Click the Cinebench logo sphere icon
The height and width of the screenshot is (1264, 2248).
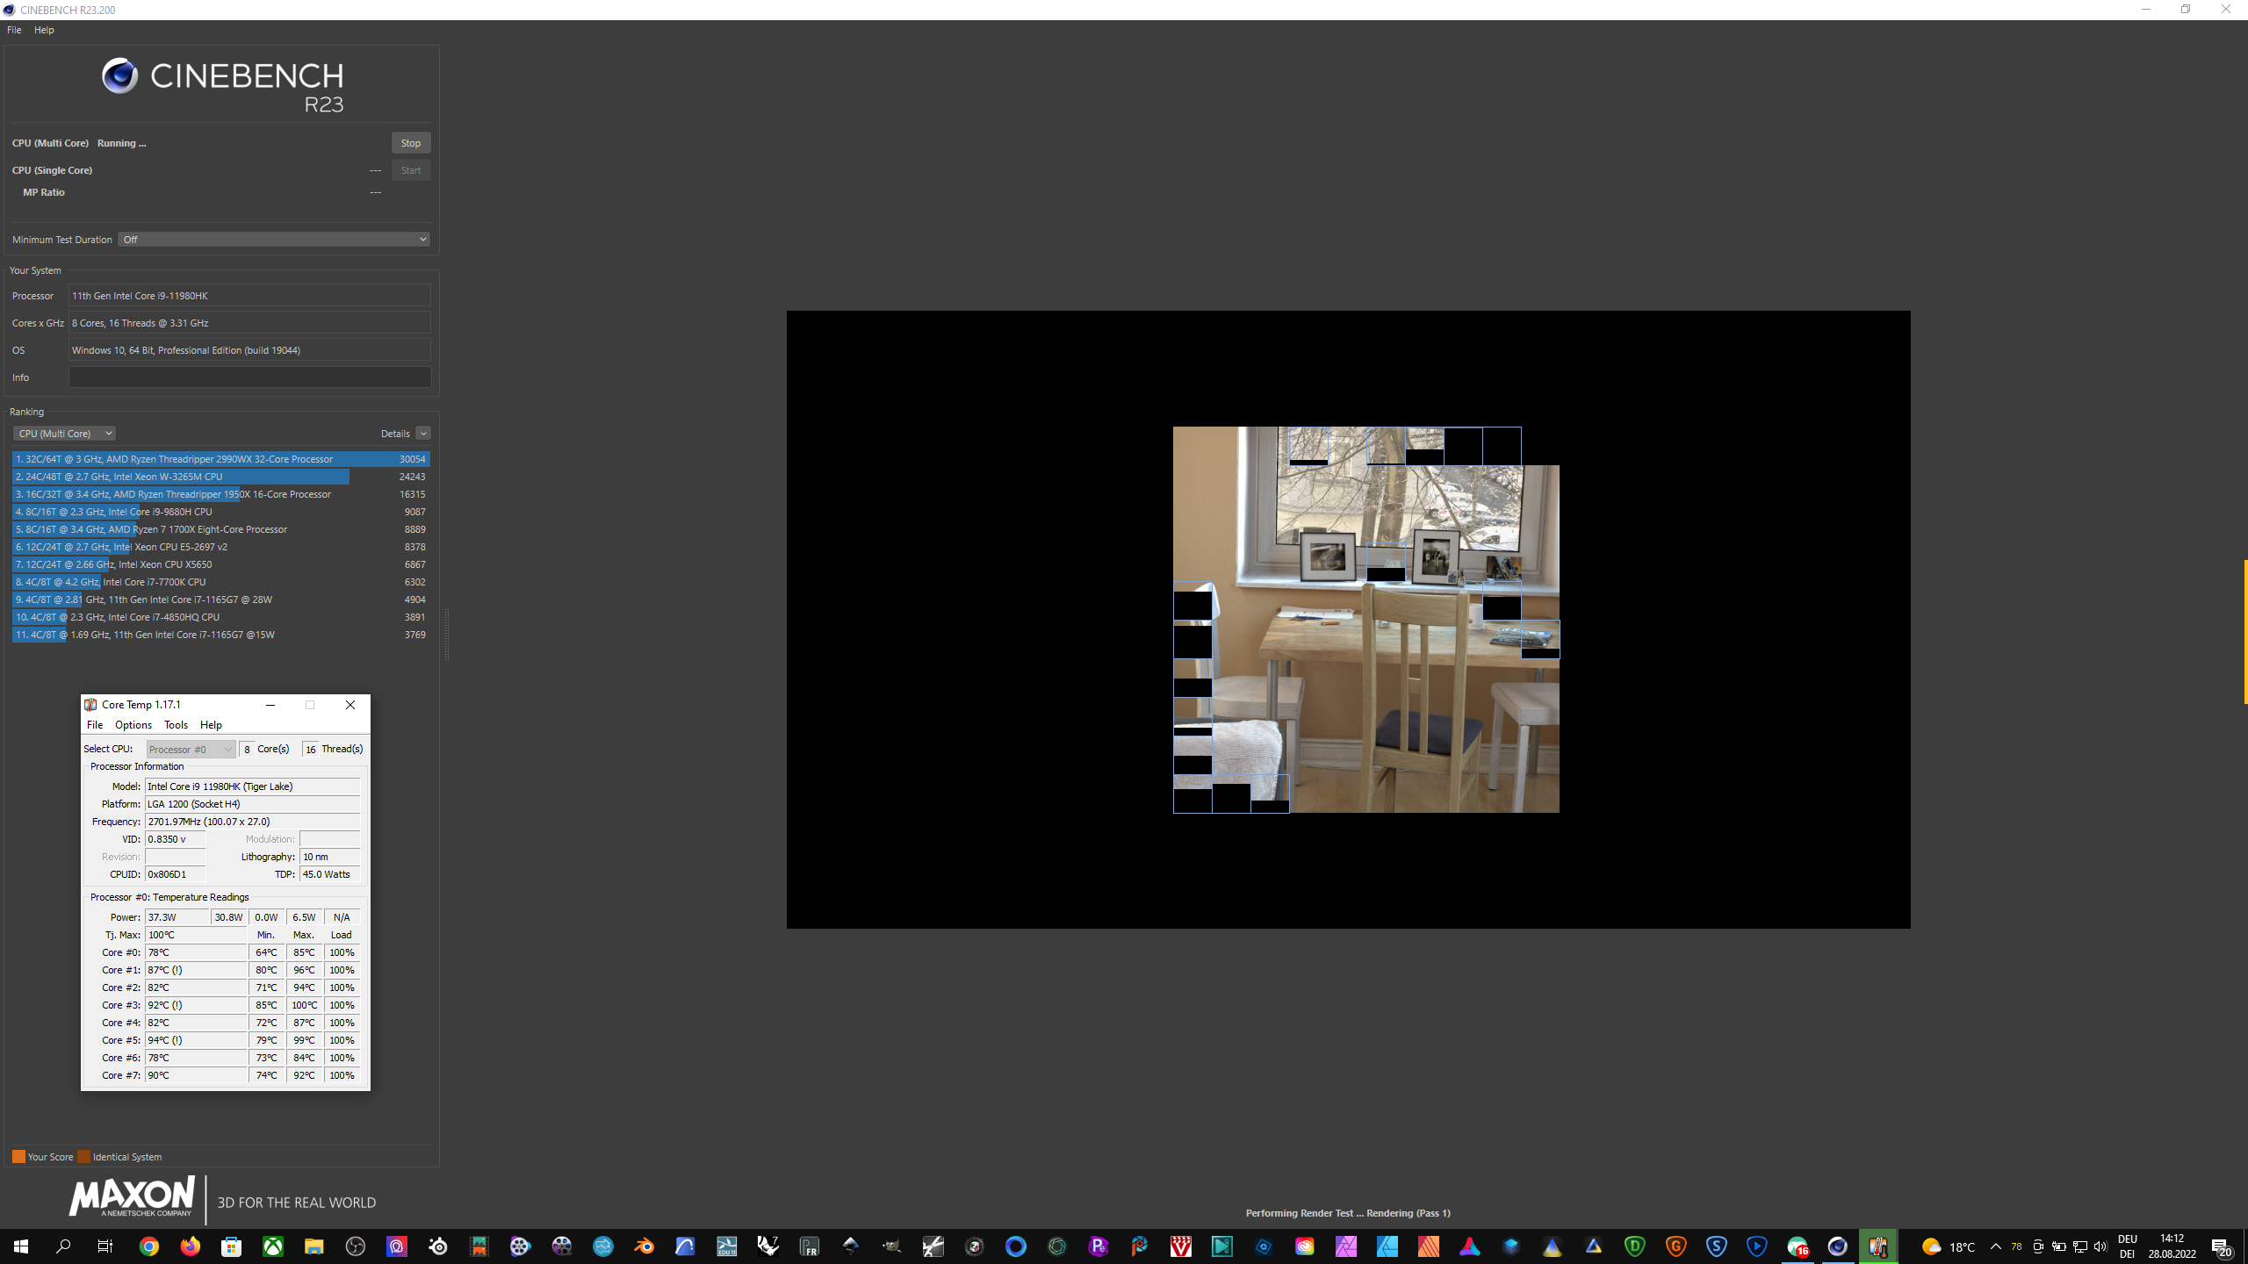pos(120,76)
